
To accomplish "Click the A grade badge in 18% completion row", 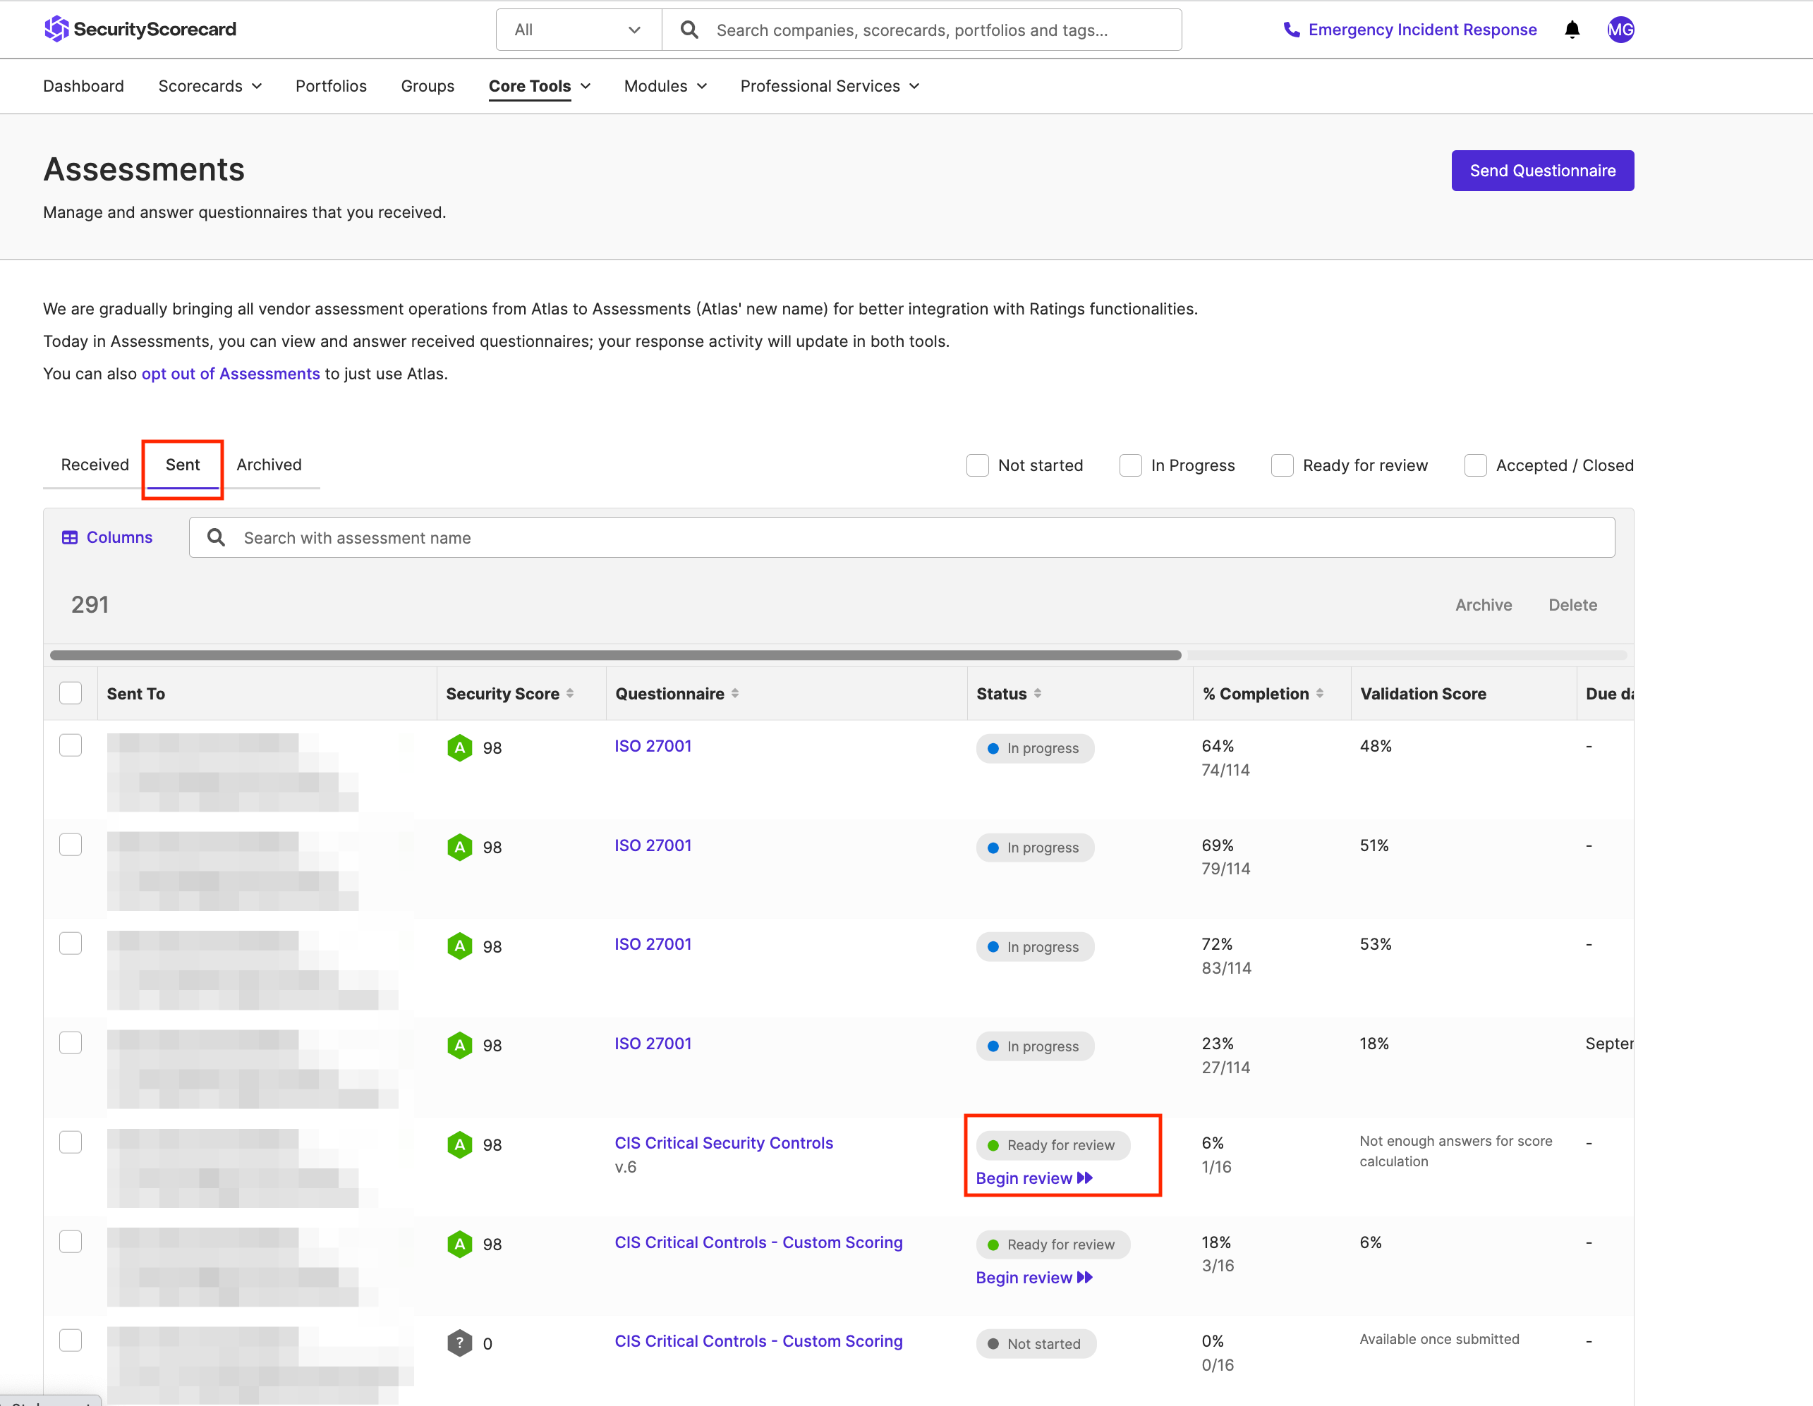I will click(x=460, y=1243).
